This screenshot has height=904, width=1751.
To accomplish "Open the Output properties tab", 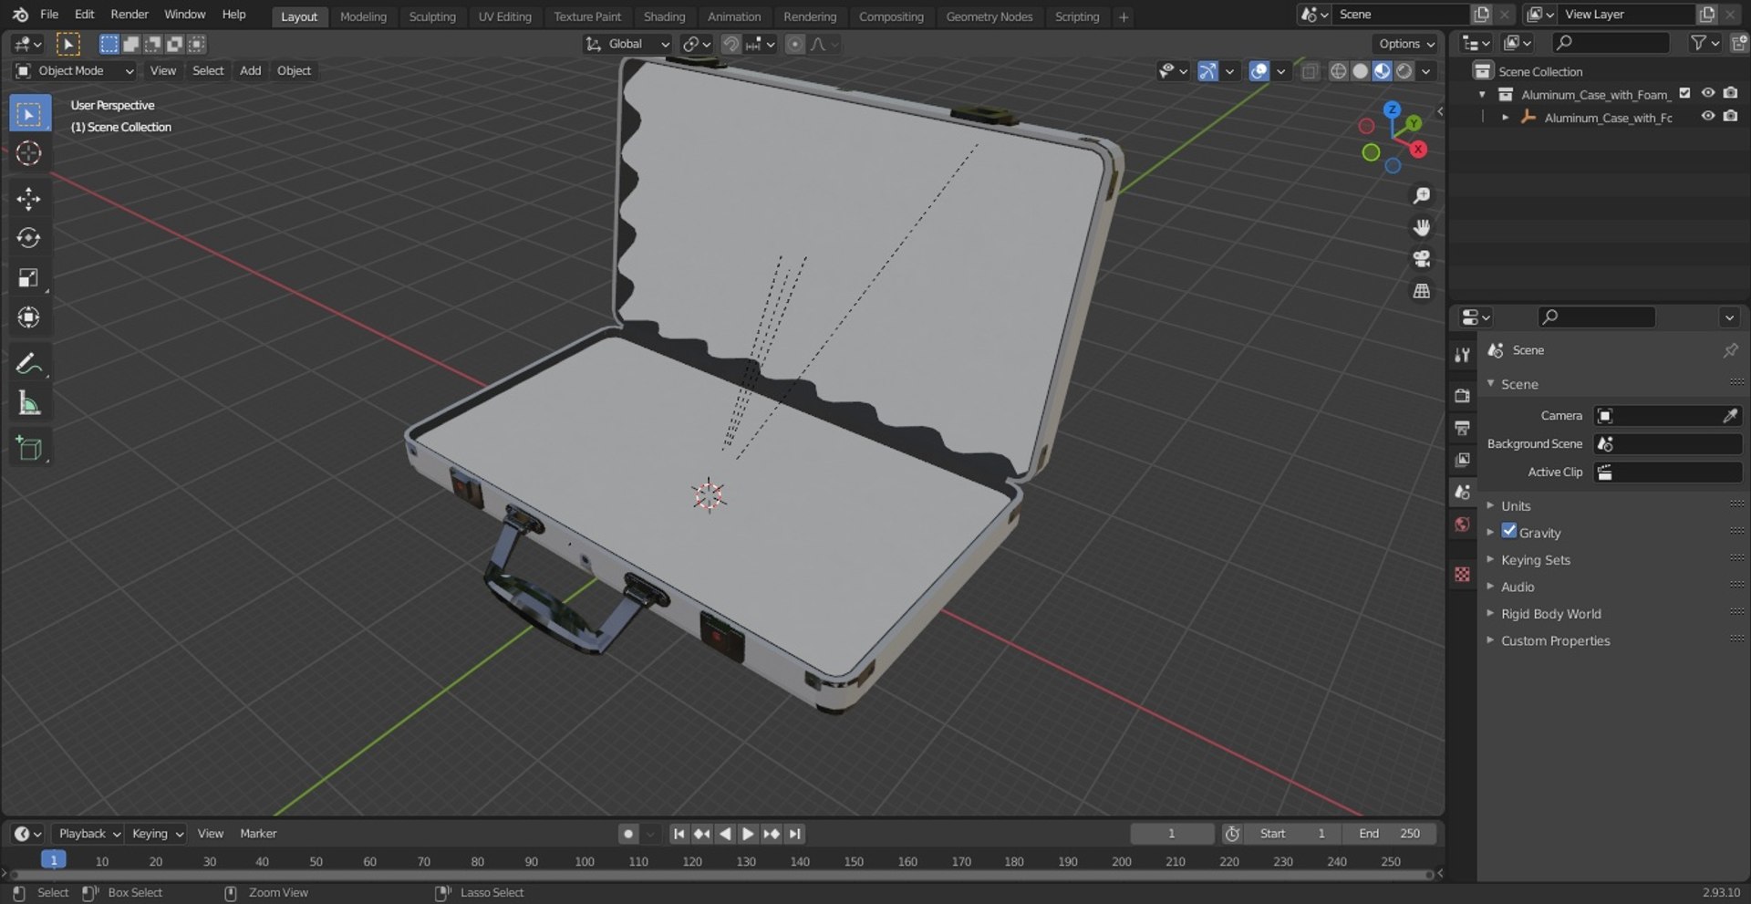I will click(1463, 427).
